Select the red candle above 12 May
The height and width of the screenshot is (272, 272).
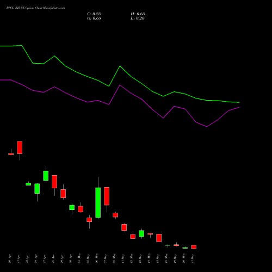[x=133, y=237]
